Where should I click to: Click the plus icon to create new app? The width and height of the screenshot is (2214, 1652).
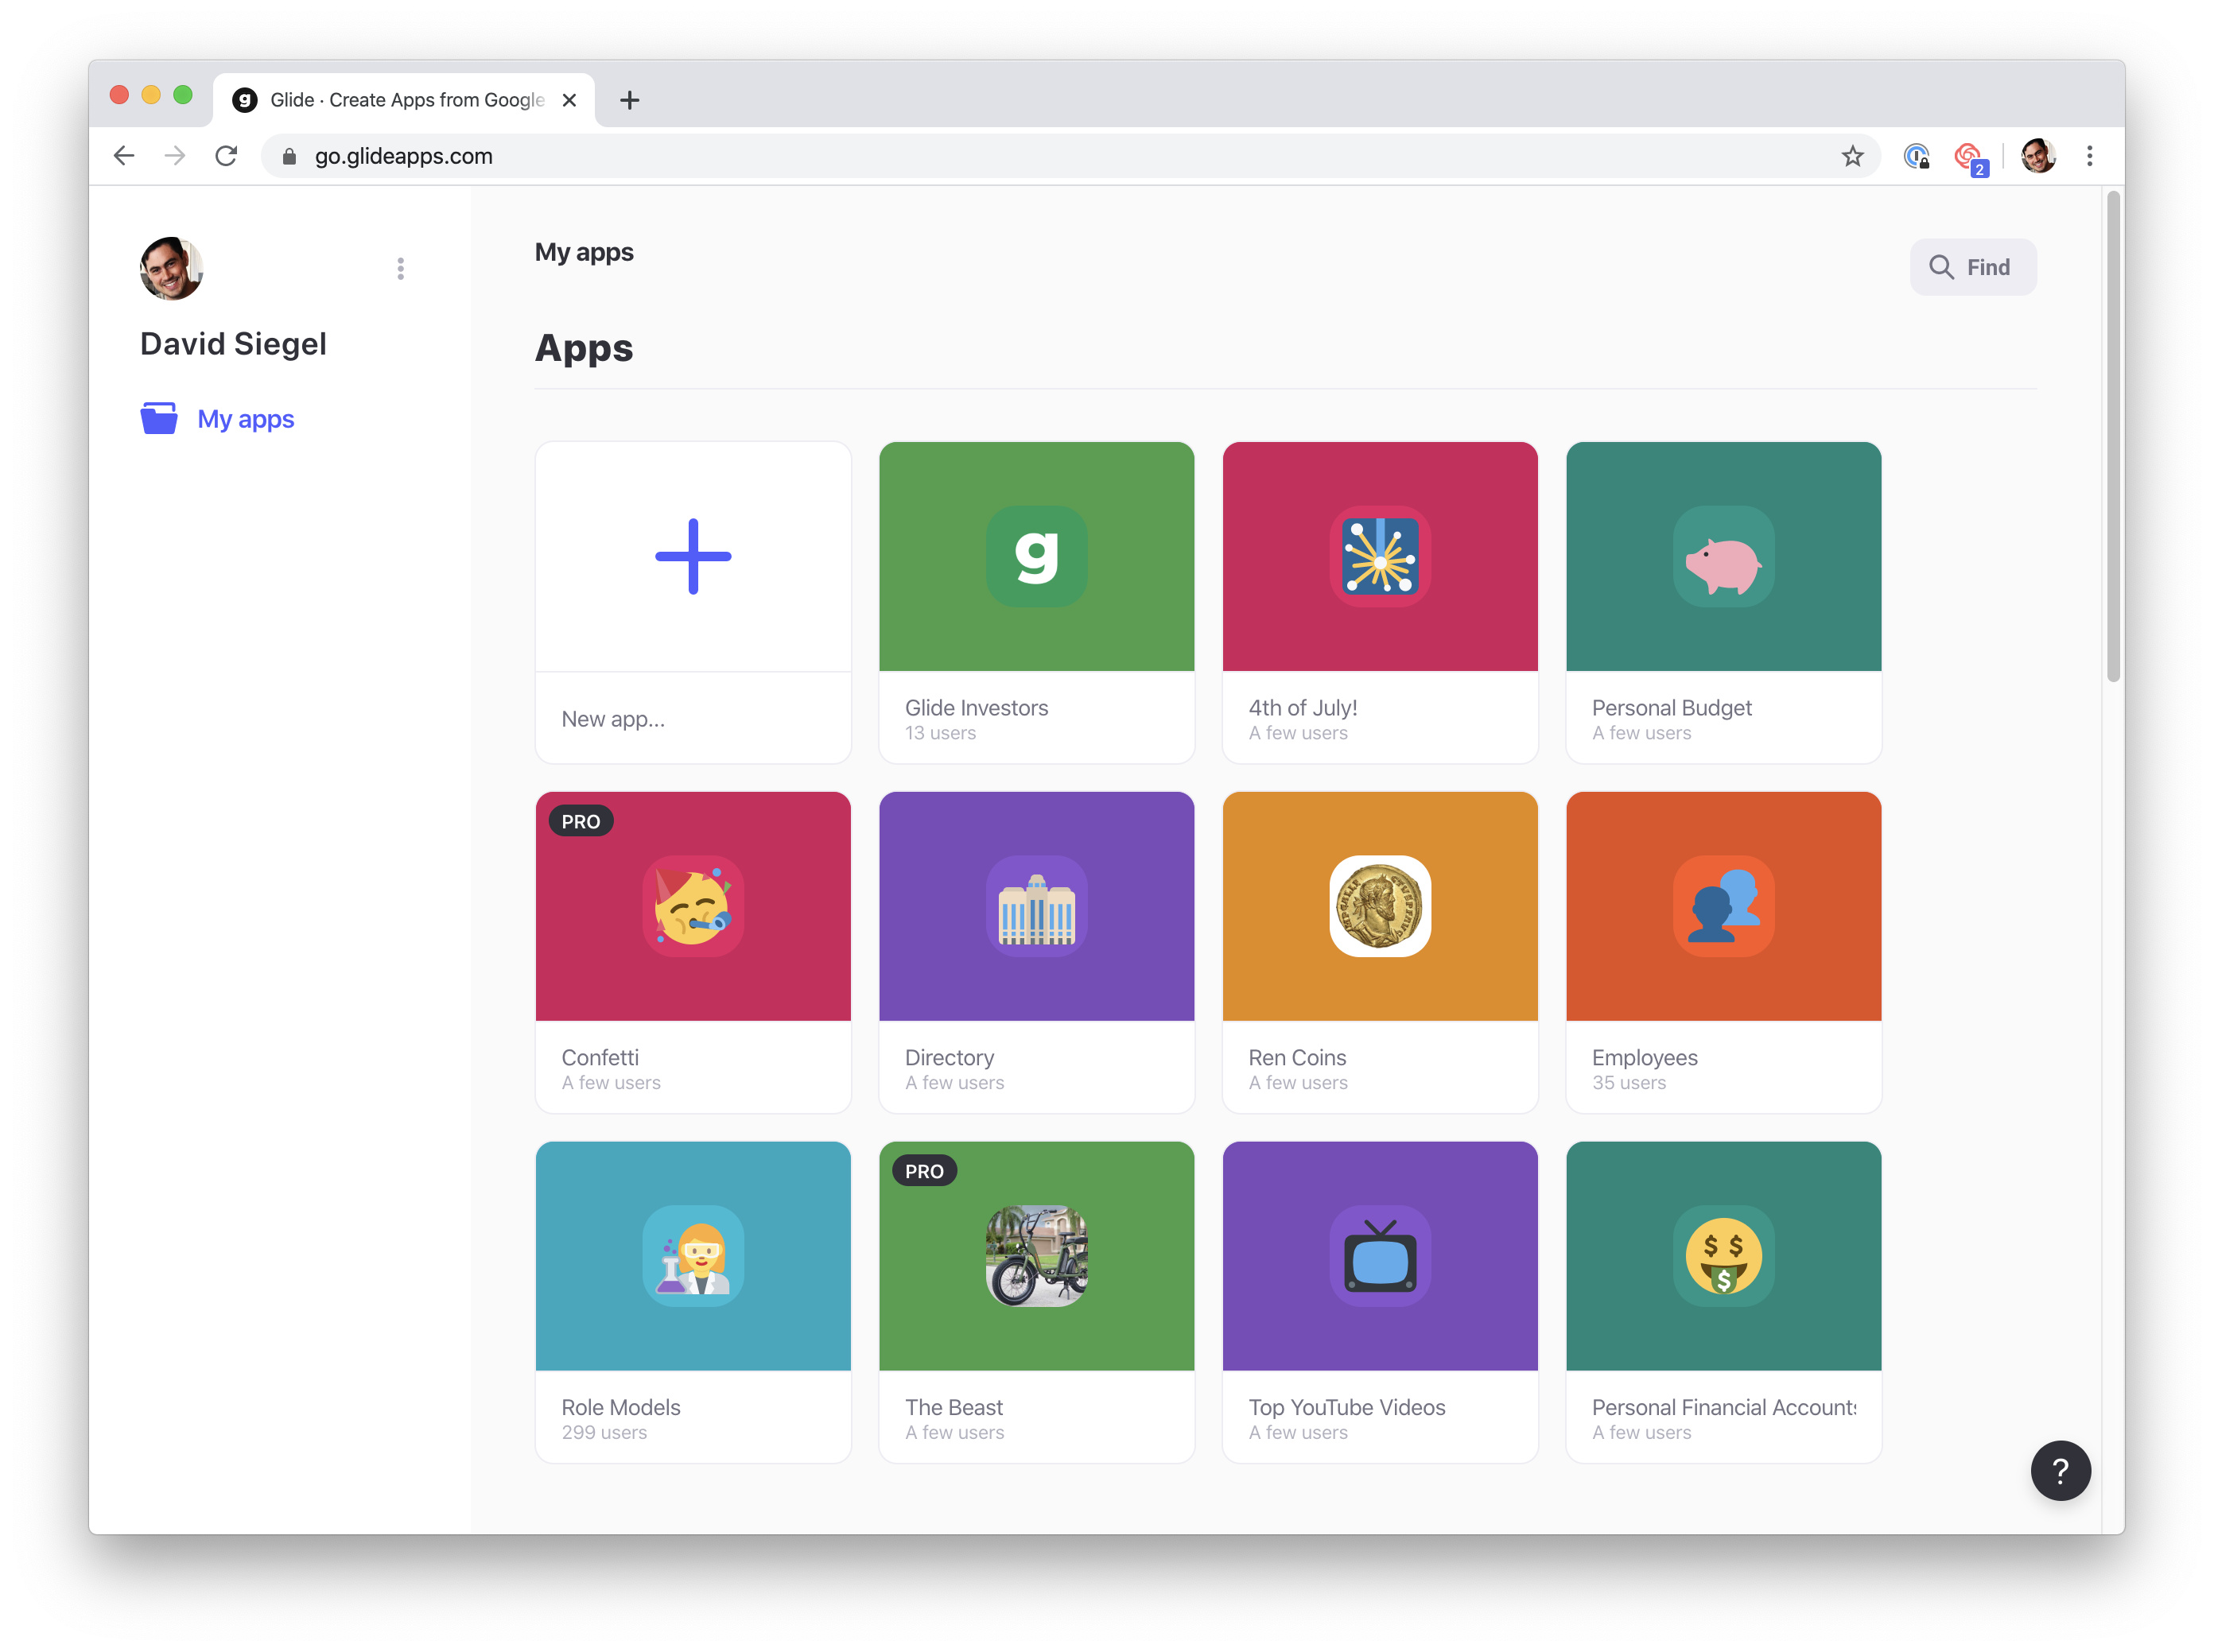(x=693, y=556)
